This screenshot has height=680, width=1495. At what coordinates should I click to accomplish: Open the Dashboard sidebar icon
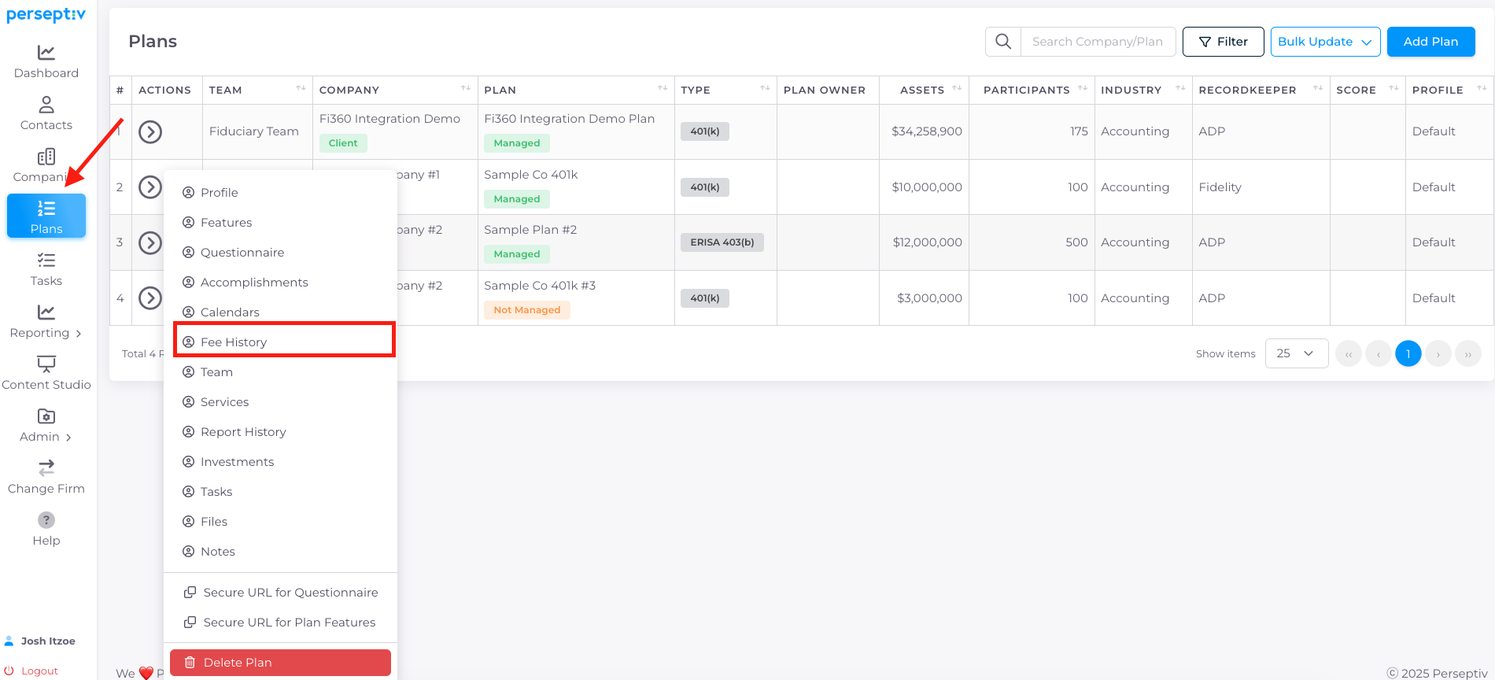(46, 53)
